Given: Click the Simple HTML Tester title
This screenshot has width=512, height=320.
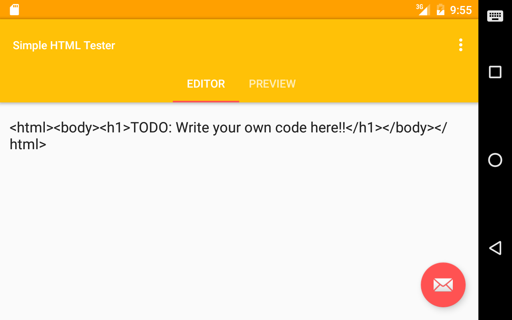Looking at the screenshot, I should pos(64,46).
